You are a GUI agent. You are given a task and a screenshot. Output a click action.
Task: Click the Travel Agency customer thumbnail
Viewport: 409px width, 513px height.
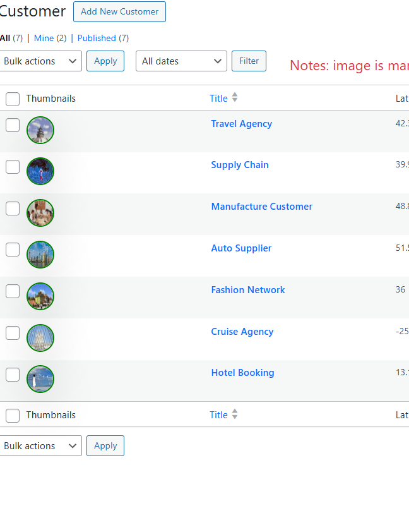point(40,130)
